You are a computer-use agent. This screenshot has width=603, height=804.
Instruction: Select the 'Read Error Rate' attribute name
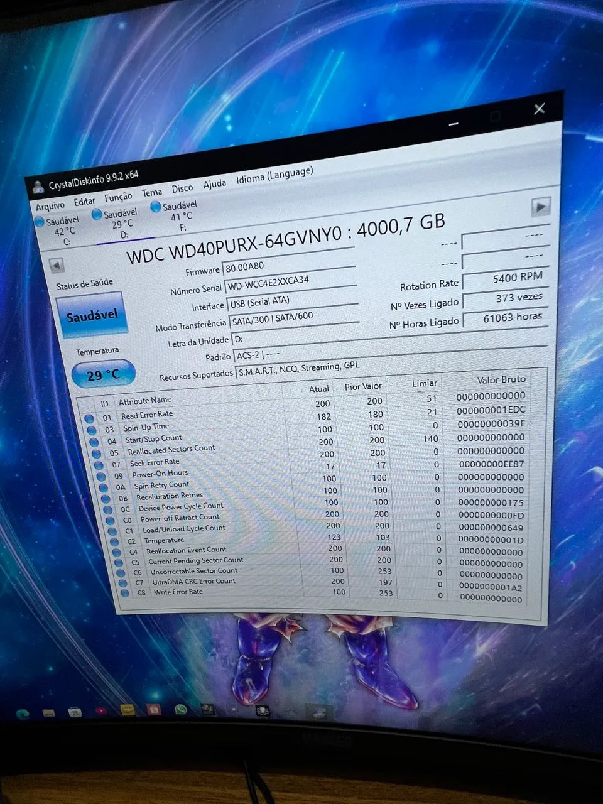[147, 415]
